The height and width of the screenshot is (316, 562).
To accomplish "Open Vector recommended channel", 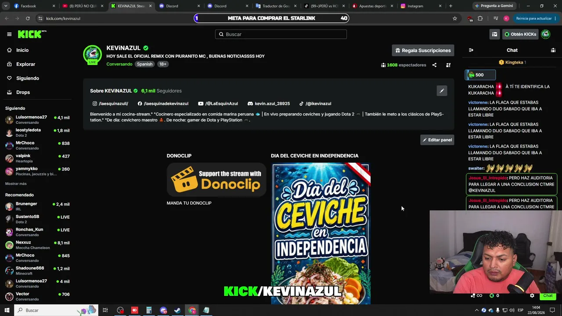I will 37,296.
